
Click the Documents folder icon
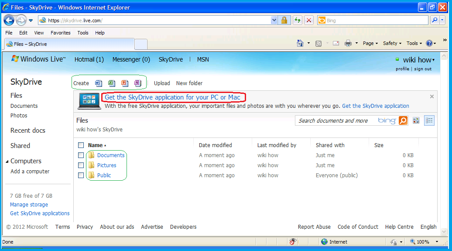click(x=91, y=155)
